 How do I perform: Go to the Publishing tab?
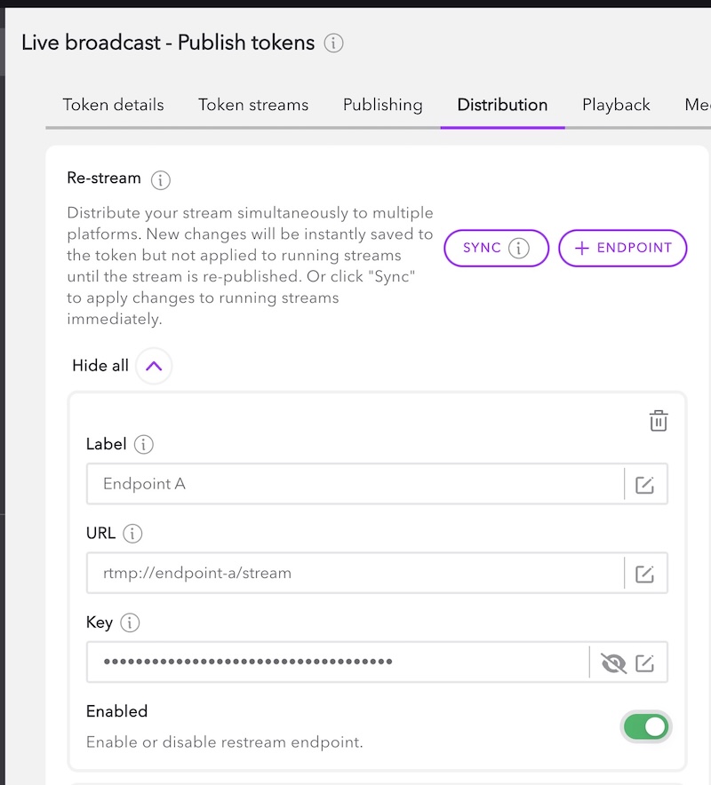382,105
